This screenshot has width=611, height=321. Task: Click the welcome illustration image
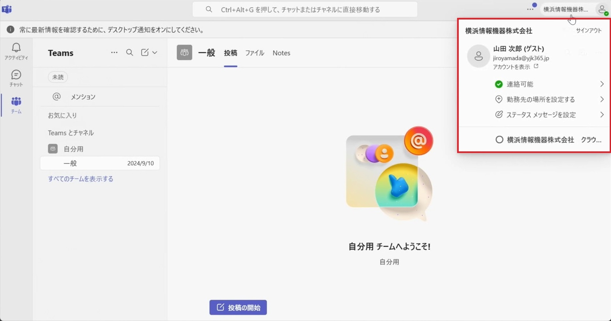click(389, 174)
